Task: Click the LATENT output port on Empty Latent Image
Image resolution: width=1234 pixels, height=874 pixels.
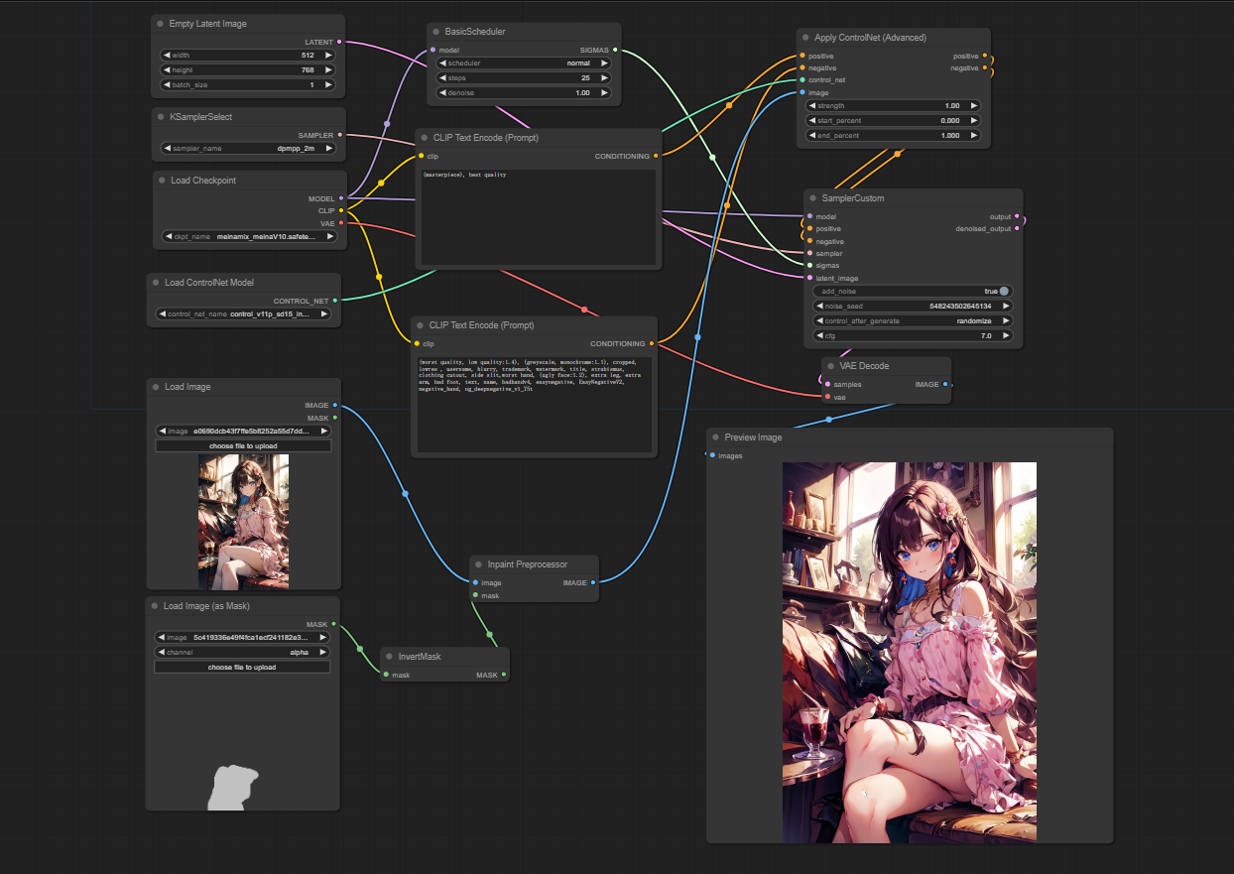Action: pyautogui.click(x=340, y=42)
